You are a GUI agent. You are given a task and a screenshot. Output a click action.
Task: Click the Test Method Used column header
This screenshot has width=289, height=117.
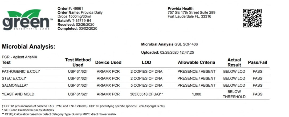78,62
